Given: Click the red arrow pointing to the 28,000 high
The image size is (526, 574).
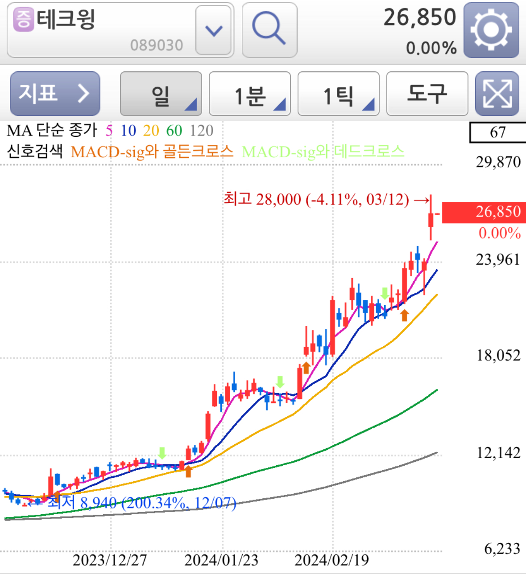Looking at the screenshot, I should click(421, 200).
